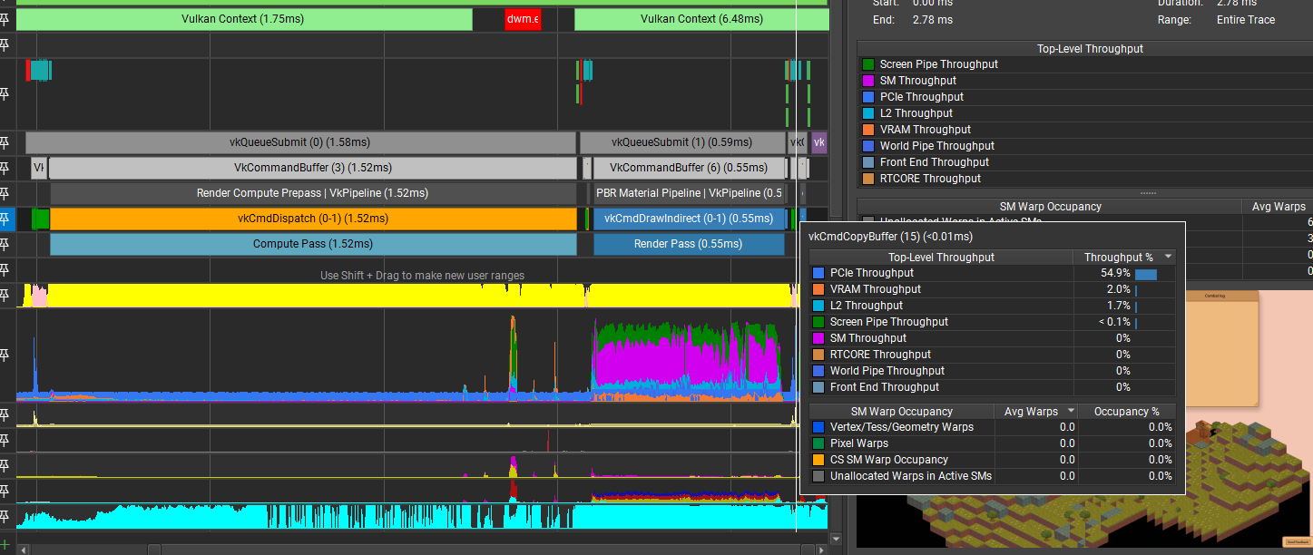Select the vkQueueSubmit (1) (0.59ms) bar

[x=681, y=142]
